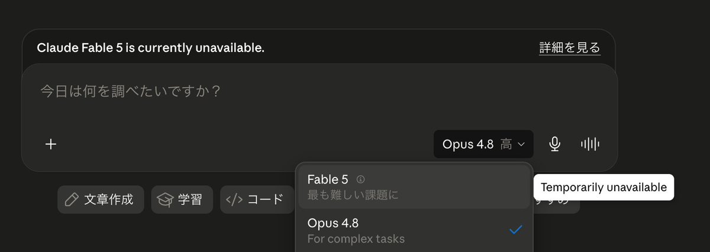Image resolution: width=710 pixels, height=252 pixels.
Task: Start dictation with the microphone icon
Action: click(x=554, y=144)
